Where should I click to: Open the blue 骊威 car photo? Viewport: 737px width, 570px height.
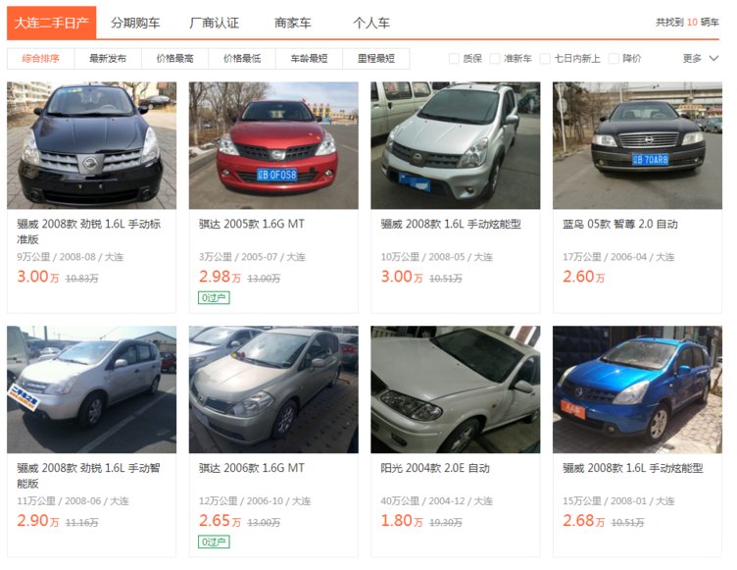tap(637, 389)
